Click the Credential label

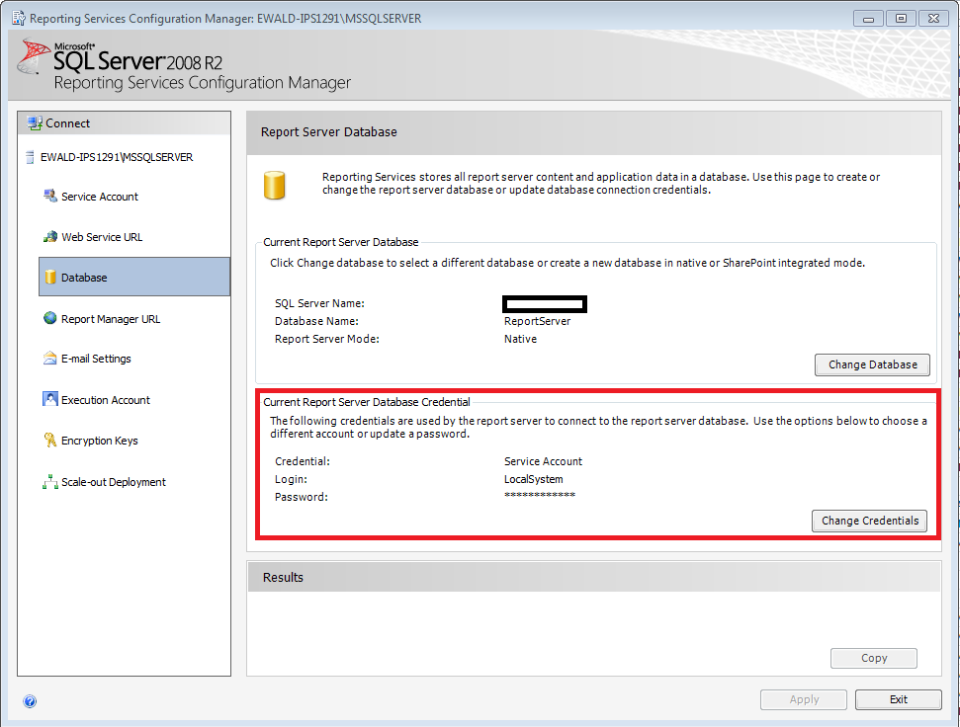click(303, 461)
